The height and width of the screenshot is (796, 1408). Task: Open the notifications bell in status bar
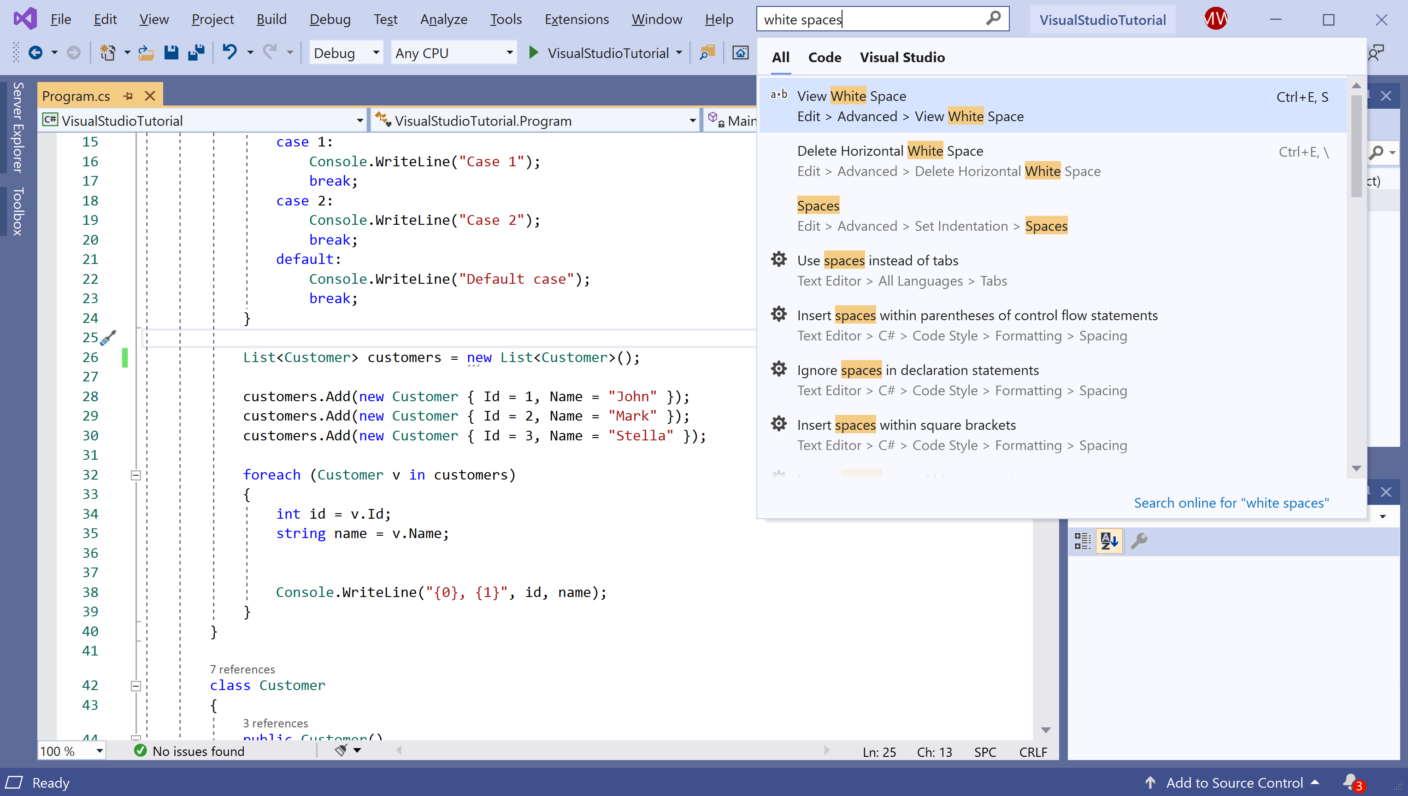1350,782
